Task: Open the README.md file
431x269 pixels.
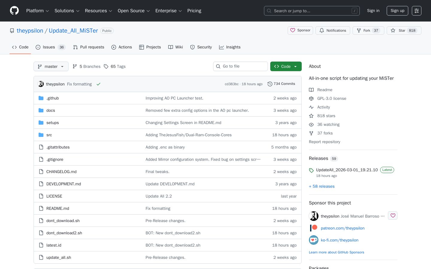Action: pos(58,208)
